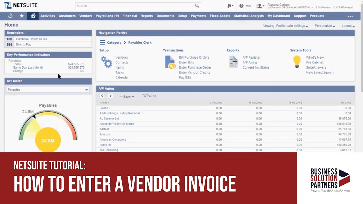Image resolution: width=363 pixels, height=204 pixels.
Task: Open the Statistical Analysis menu
Action: pos(249,16)
